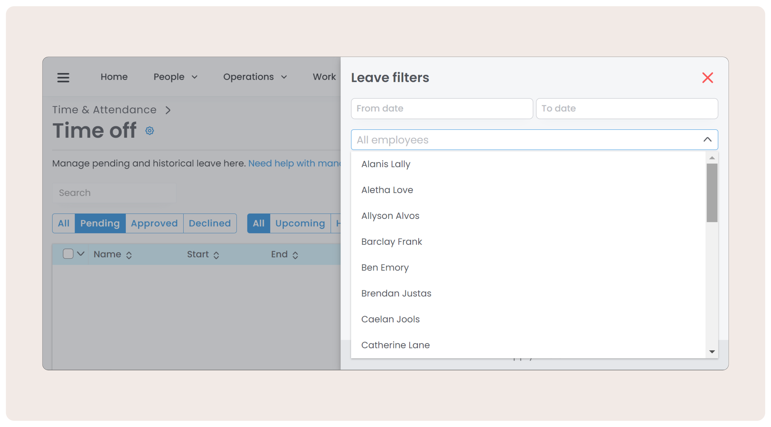Switch to the Approved status tab

click(x=154, y=223)
